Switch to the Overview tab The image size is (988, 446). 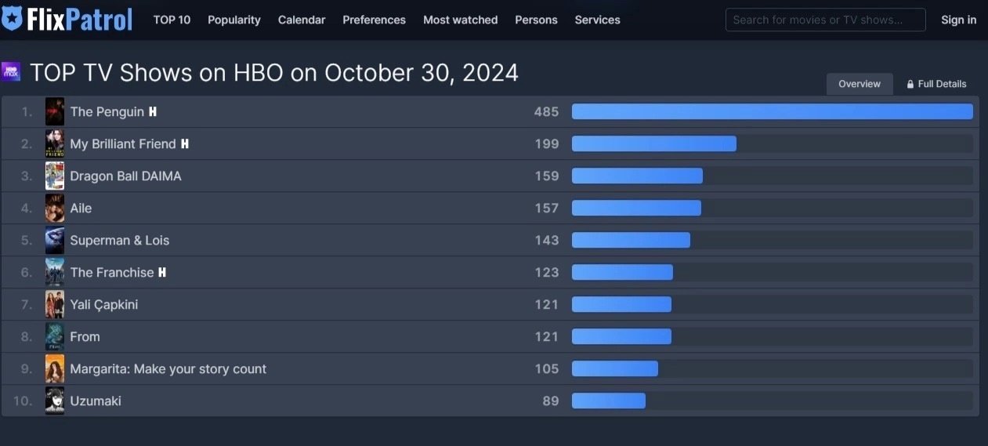(x=860, y=84)
